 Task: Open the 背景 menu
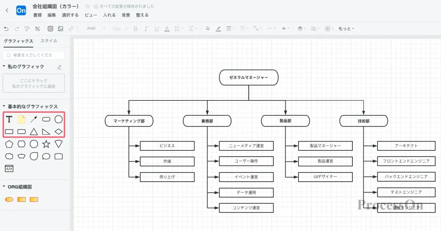coord(126,15)
